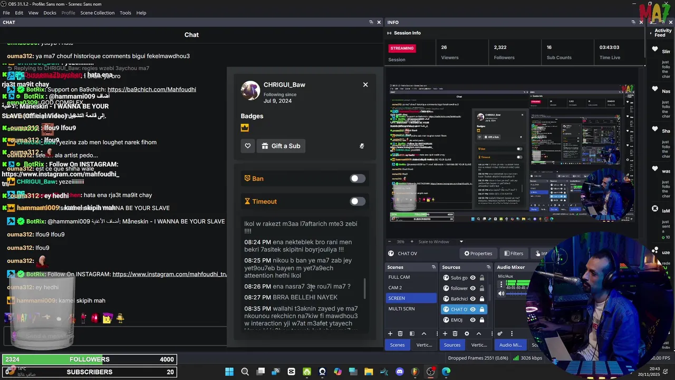Open the Scale to Window dropdown
Screen dimensions: 675x380
coord(440,242)
